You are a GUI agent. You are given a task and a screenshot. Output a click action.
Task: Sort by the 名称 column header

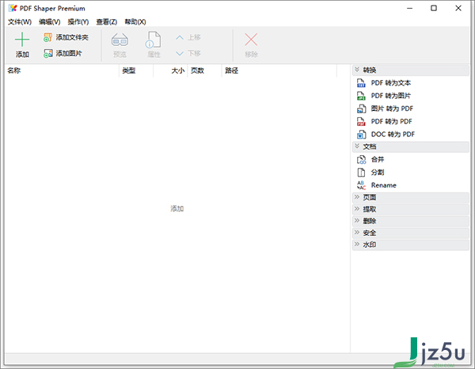point(62,70)
